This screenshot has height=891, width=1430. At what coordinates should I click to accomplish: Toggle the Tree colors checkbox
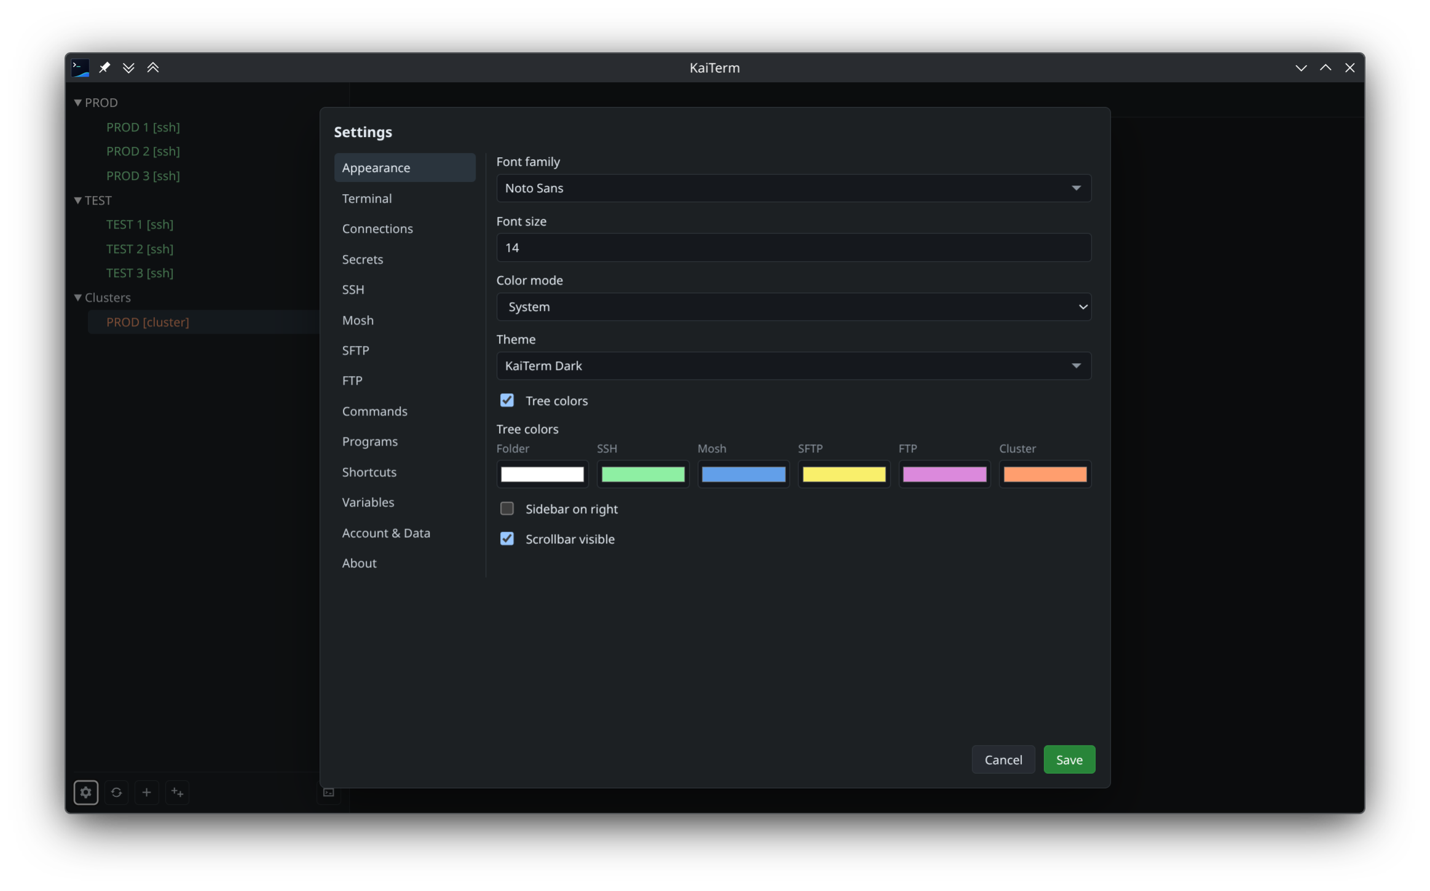coord(507,401)
